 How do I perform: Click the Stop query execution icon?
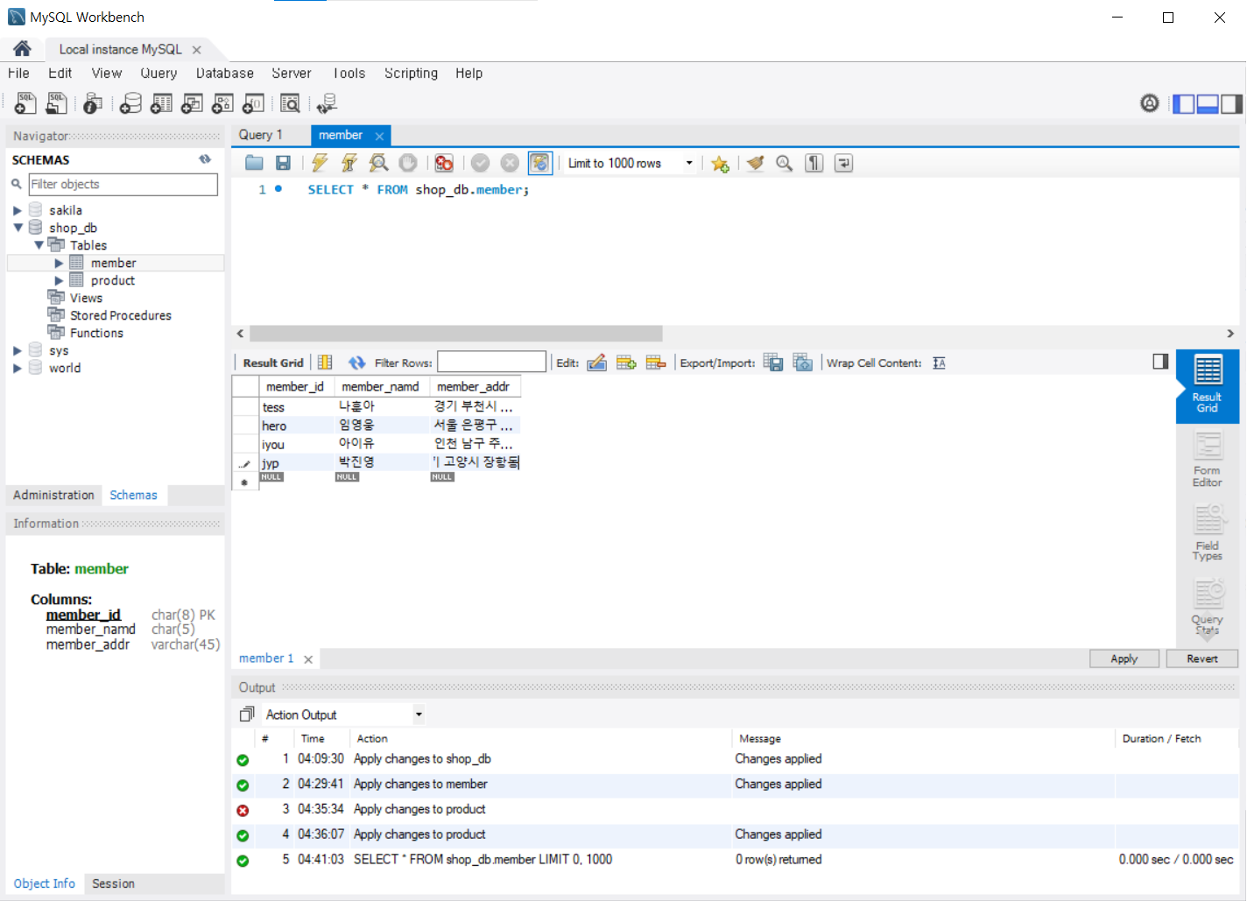pyautogui.click(x=407, y=163)
